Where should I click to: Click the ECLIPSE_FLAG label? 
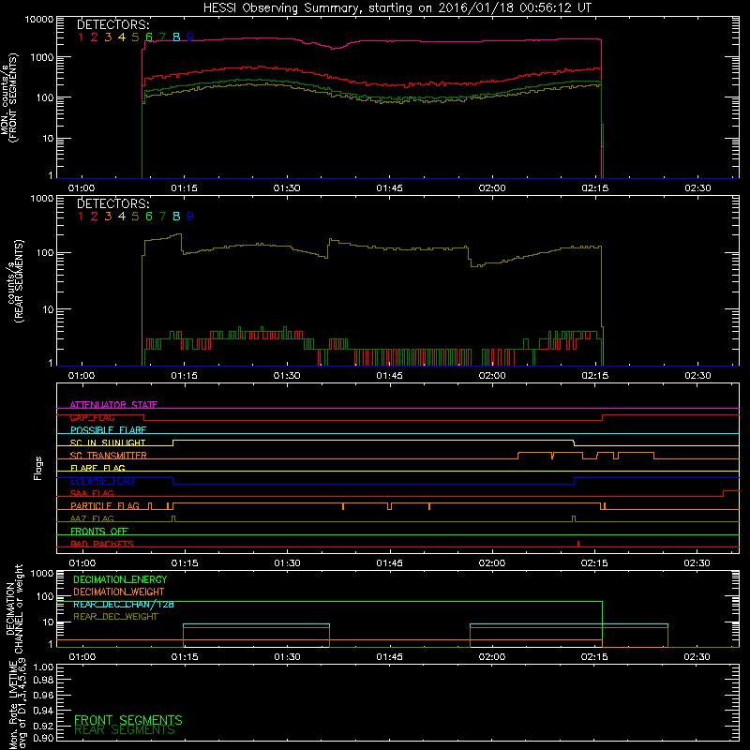tap(102, 481)
